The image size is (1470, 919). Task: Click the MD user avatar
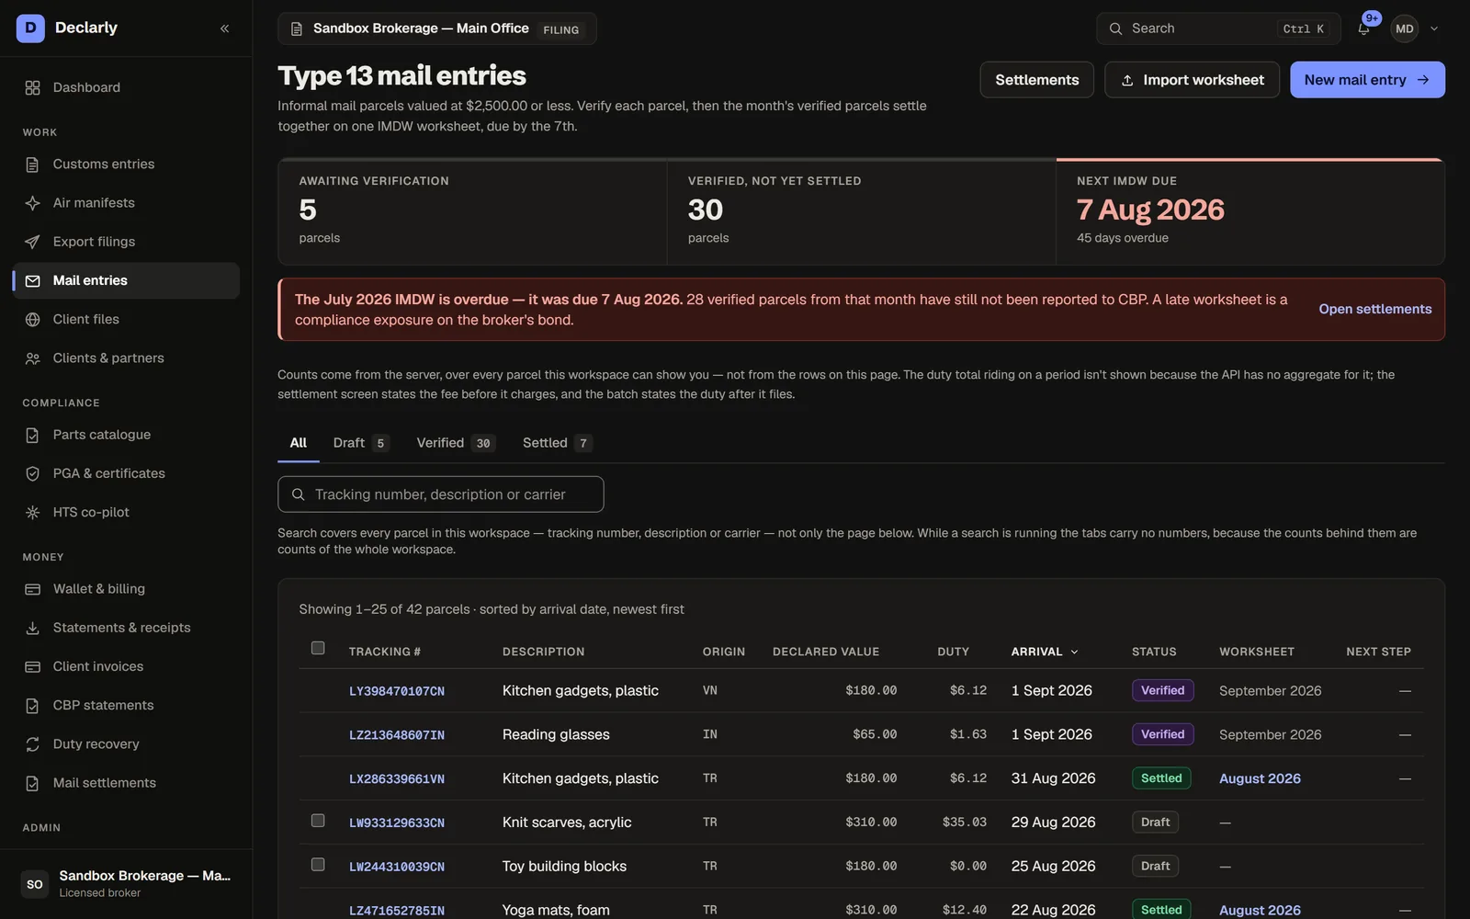(1404, 28)
